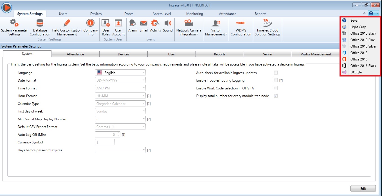
Task: Open the User settings tab
Action: coord(172,54)
